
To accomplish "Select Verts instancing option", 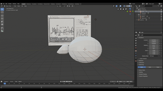I will tap(150, 67).
